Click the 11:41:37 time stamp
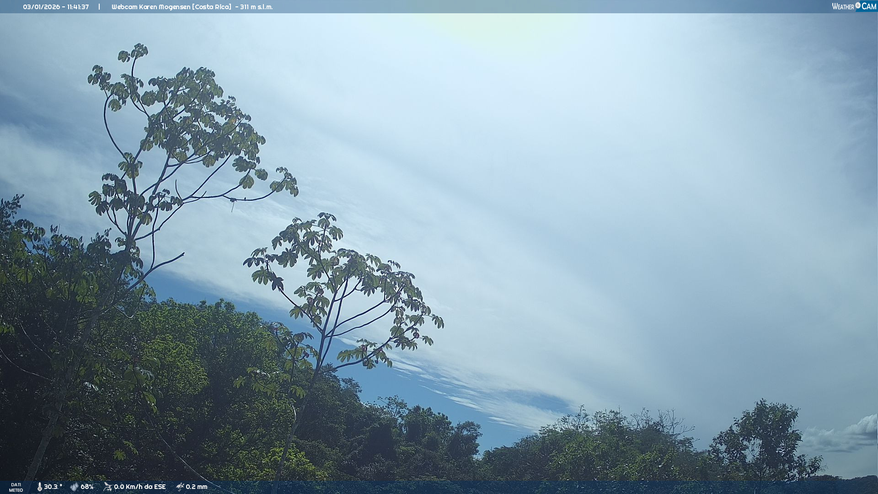Viewport: 878px width, 494px height. click(78, 7)
